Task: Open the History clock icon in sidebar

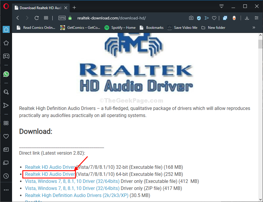Action: click(6, 176)
